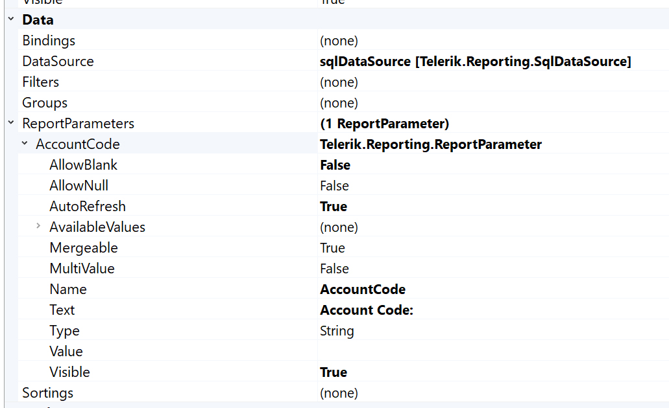
Task: Edit the Name value AccountCode
Action: pos(363,289)
